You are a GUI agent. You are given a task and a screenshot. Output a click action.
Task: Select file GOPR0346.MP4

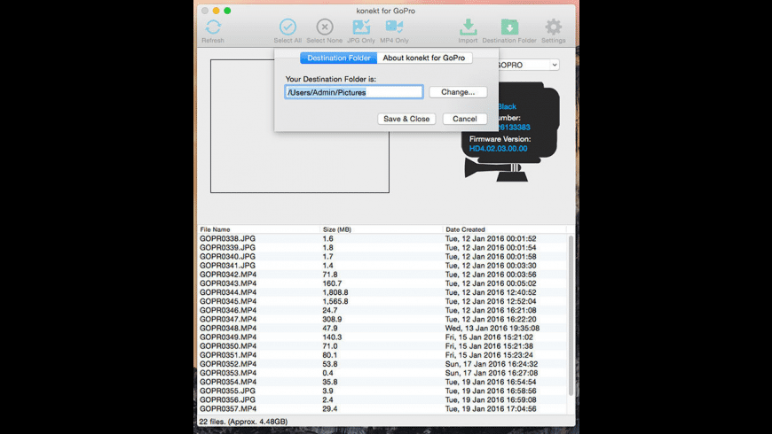pyautogui.click(x=228, y=310)
